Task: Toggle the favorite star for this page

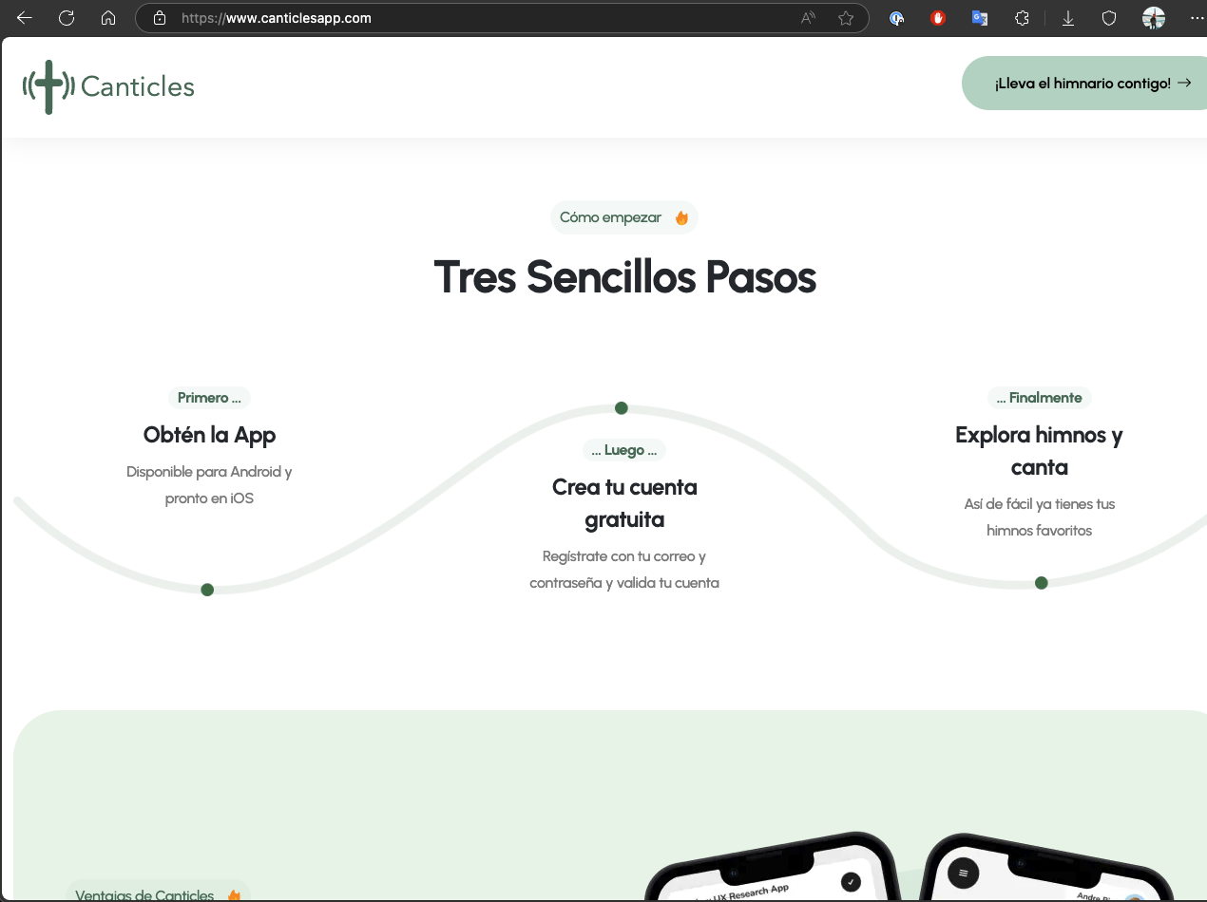Action: tap(844, 17)
